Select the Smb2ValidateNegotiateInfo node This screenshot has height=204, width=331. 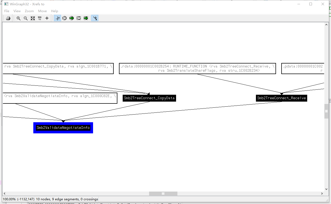coord(63,128)
